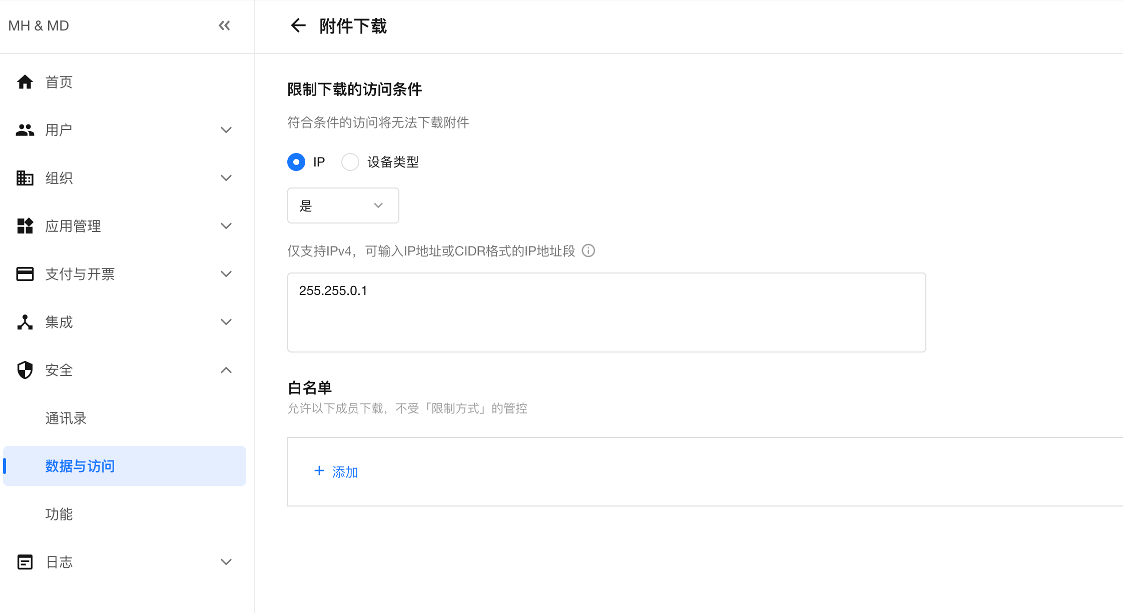This screenshot has height=613, width=1123.
Task: Click the apps icon for 应用管理
Action: [x=25, y=226]
